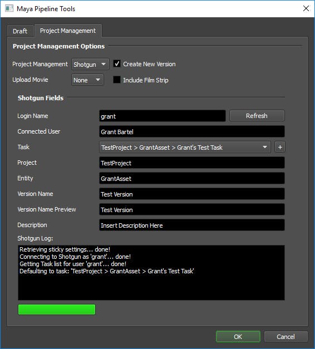The width and height of the screenshot is (315, 349).
Task: Open the Project Management Shotgun dropdown
Action: point(90,65)
